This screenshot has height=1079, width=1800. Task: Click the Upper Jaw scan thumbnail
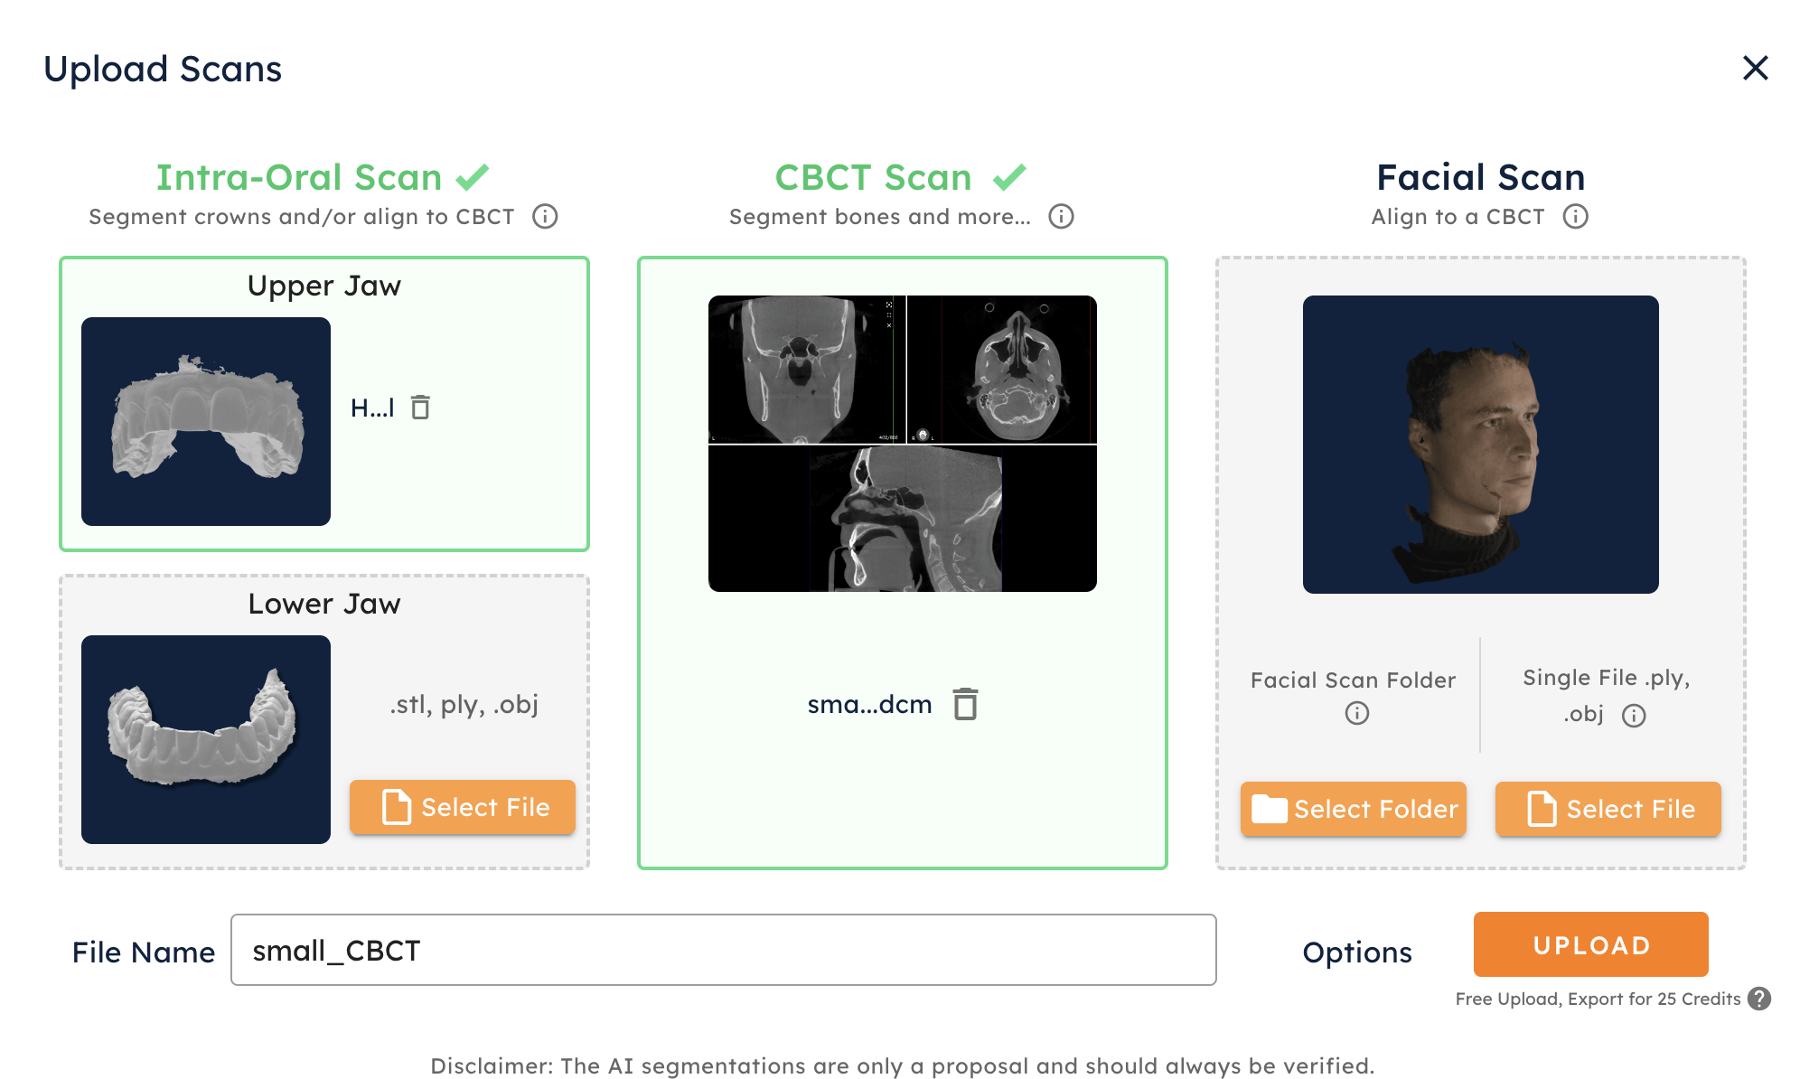point(206,421)
